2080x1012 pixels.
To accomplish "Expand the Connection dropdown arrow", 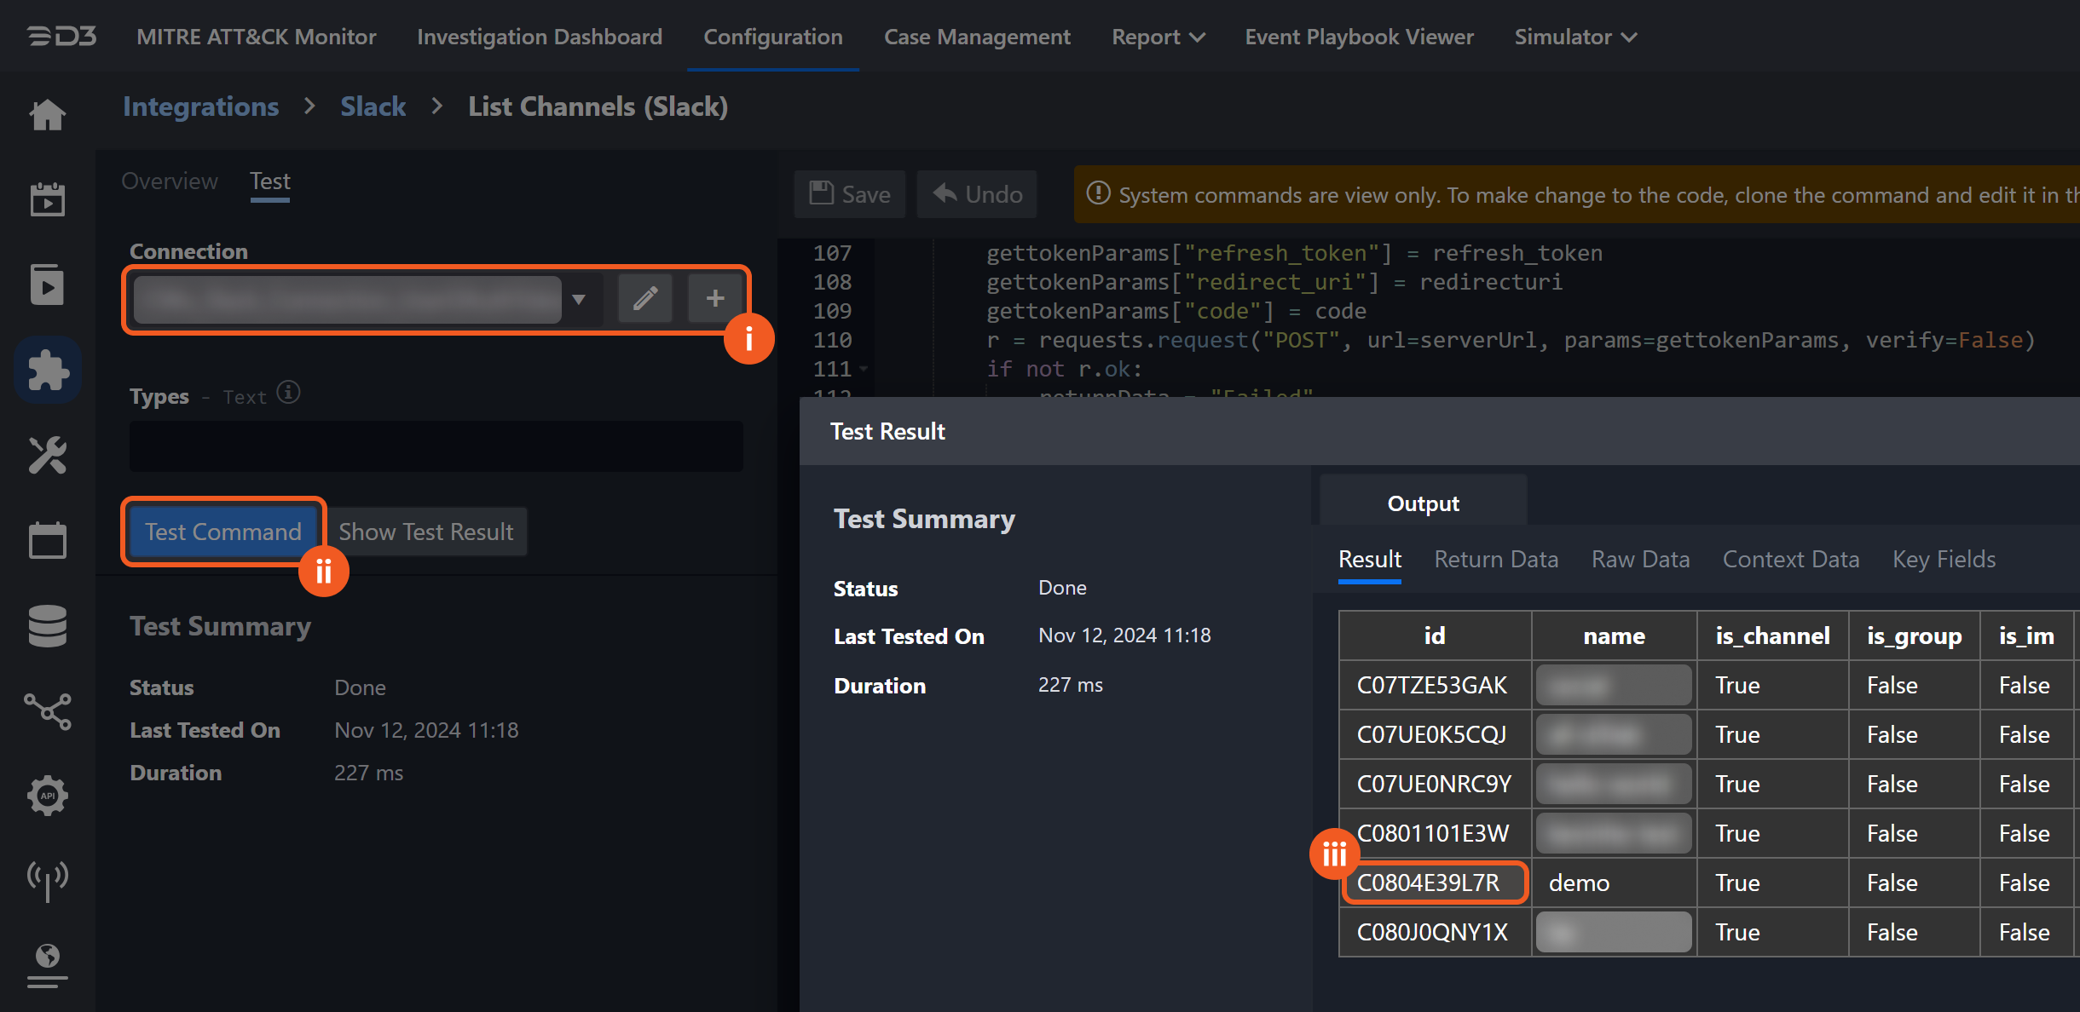I will [x=579, y=299].
